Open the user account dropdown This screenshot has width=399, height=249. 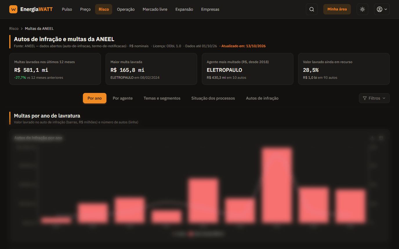pos(382,9)
